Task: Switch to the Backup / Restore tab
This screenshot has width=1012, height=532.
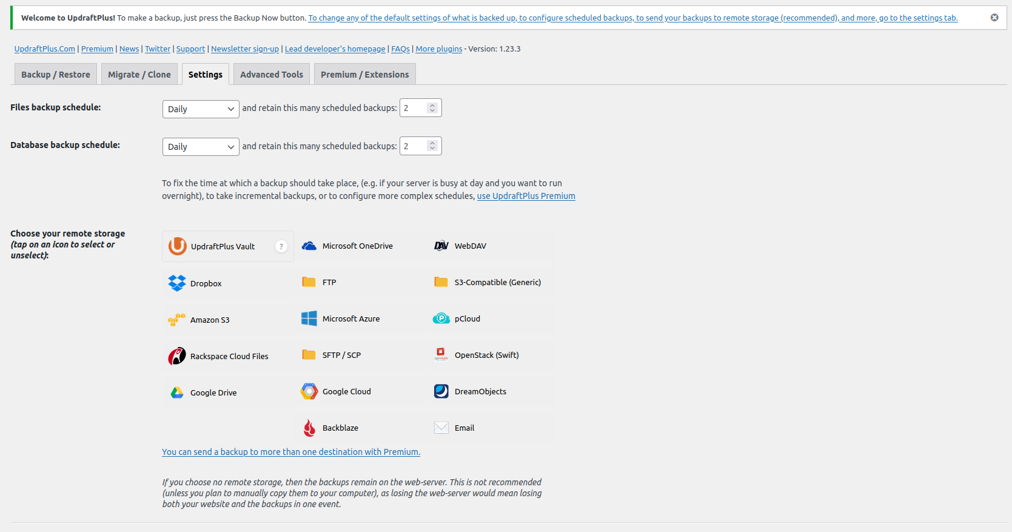Action: click(x=56, y=75)
